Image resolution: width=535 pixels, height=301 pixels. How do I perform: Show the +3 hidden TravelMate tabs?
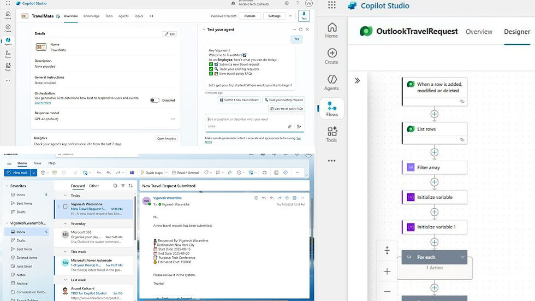151,16
